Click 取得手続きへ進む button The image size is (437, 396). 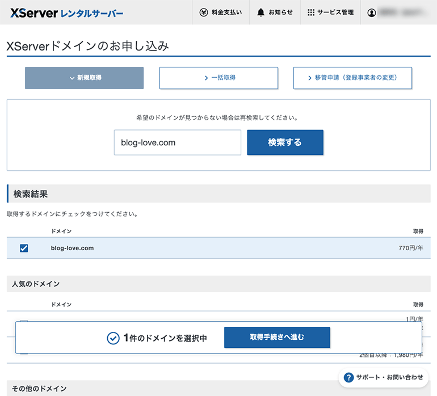[x=277, y=337]
